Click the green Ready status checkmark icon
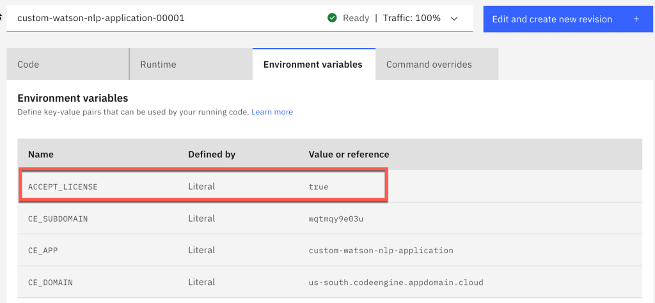This screenshot has width=655, height=303. click(x=332, y=18)
